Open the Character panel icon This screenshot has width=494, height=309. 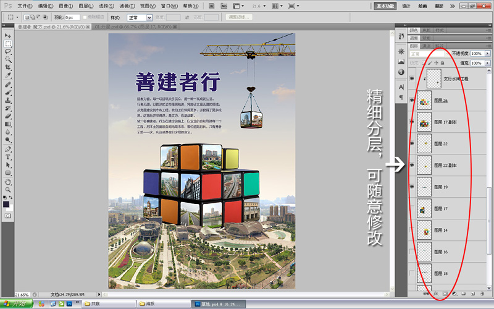coord(401,87)
